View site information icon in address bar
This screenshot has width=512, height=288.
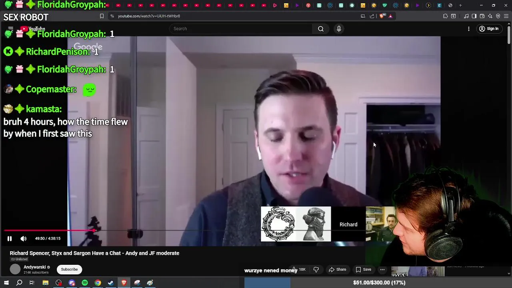point(112,16)
